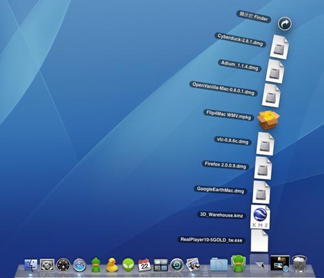Open Flip4Mac WMV.mpkg package box icon

(x=268, y=120)
